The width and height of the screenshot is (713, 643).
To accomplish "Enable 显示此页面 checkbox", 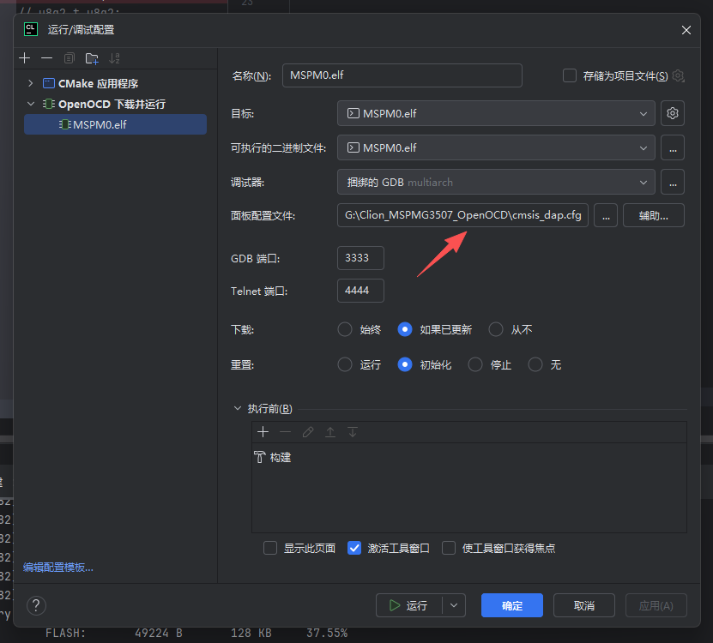I will click(x=270, y=548).
